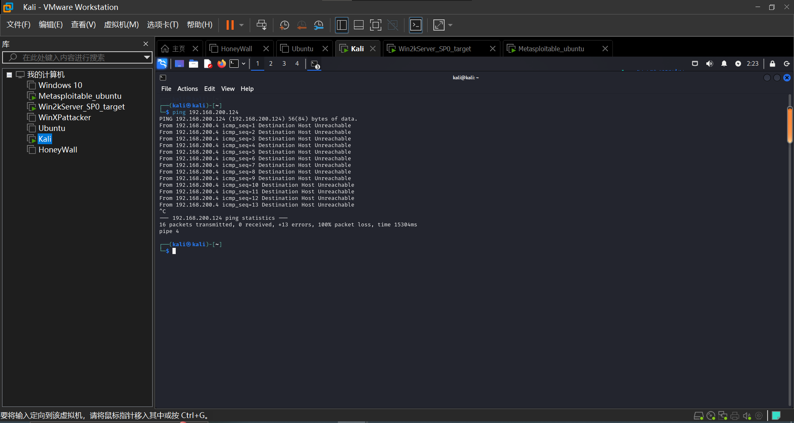Toggle the thumbnail bar view
Screen dimensions: 794x423
coord(359,25)
